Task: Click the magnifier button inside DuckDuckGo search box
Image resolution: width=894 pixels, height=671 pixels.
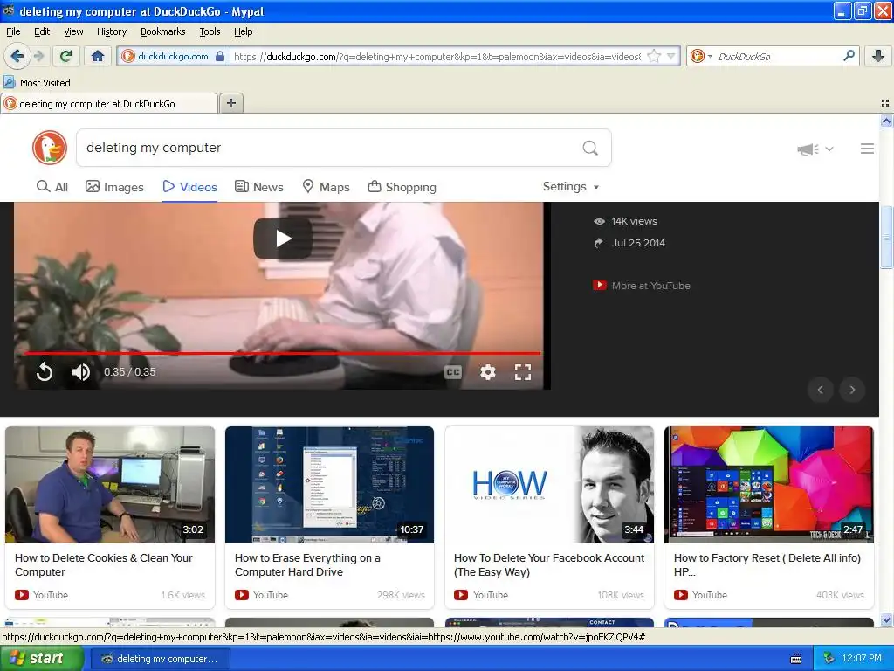Action: [590, 148]
